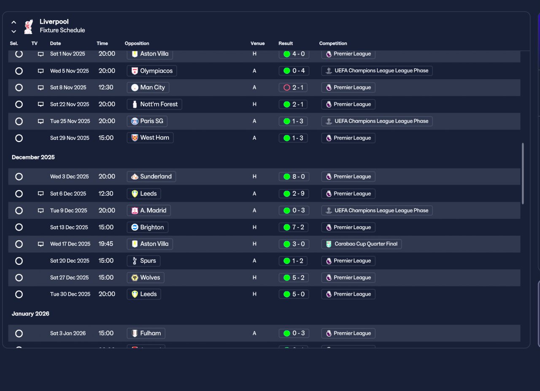Screen dimensions: 540x391
Task: Collapse the December 2025 section header
Action: [x=33, y=157]
